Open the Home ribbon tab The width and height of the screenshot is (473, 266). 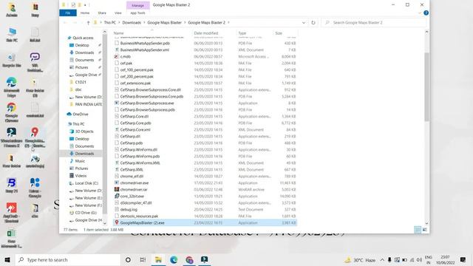coord(85,13)
